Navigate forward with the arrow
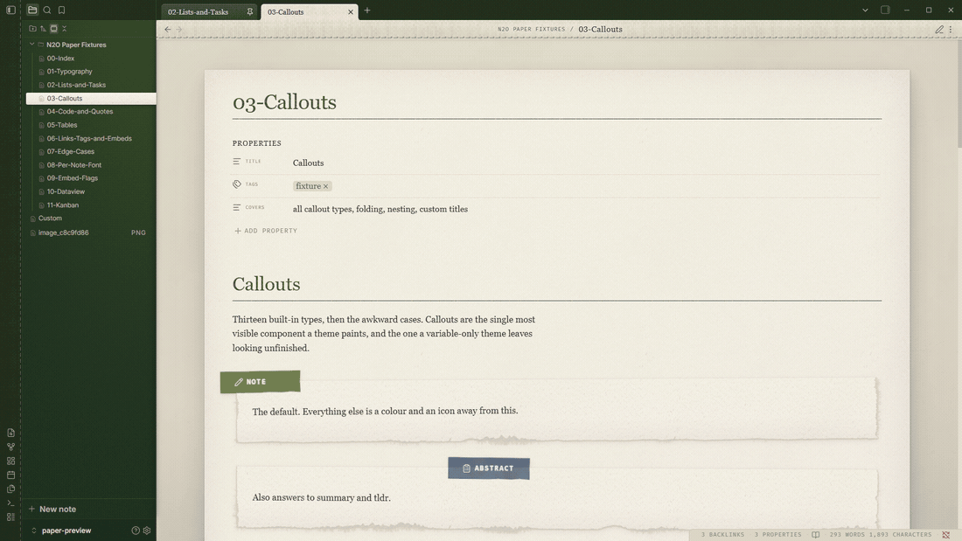962x541 pixels. pyautogui.click(x=179, y=29)
